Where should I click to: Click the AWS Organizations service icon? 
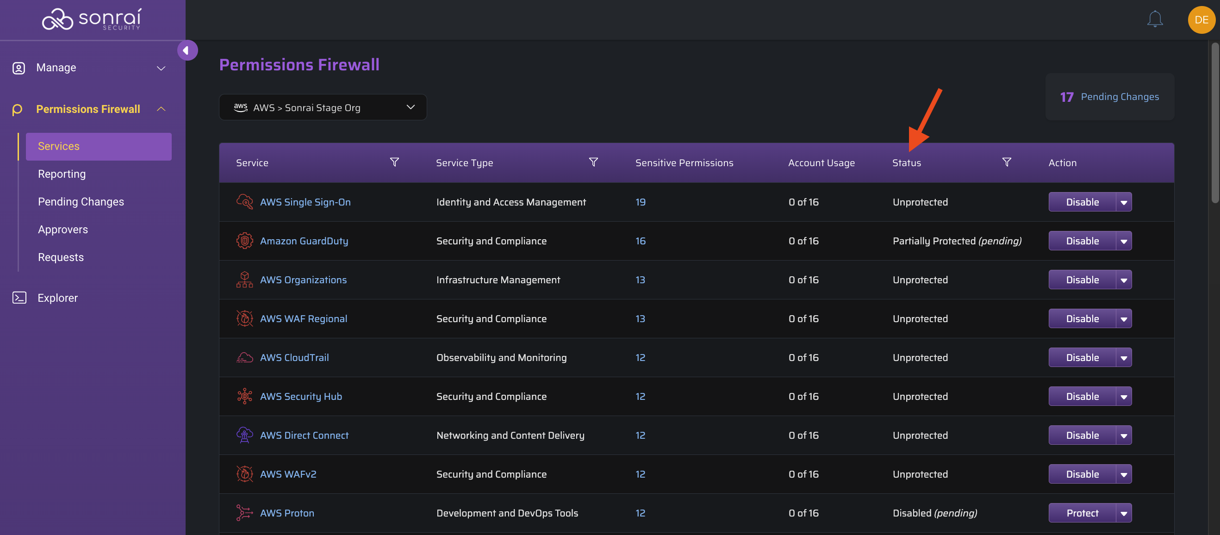(244, 280)
